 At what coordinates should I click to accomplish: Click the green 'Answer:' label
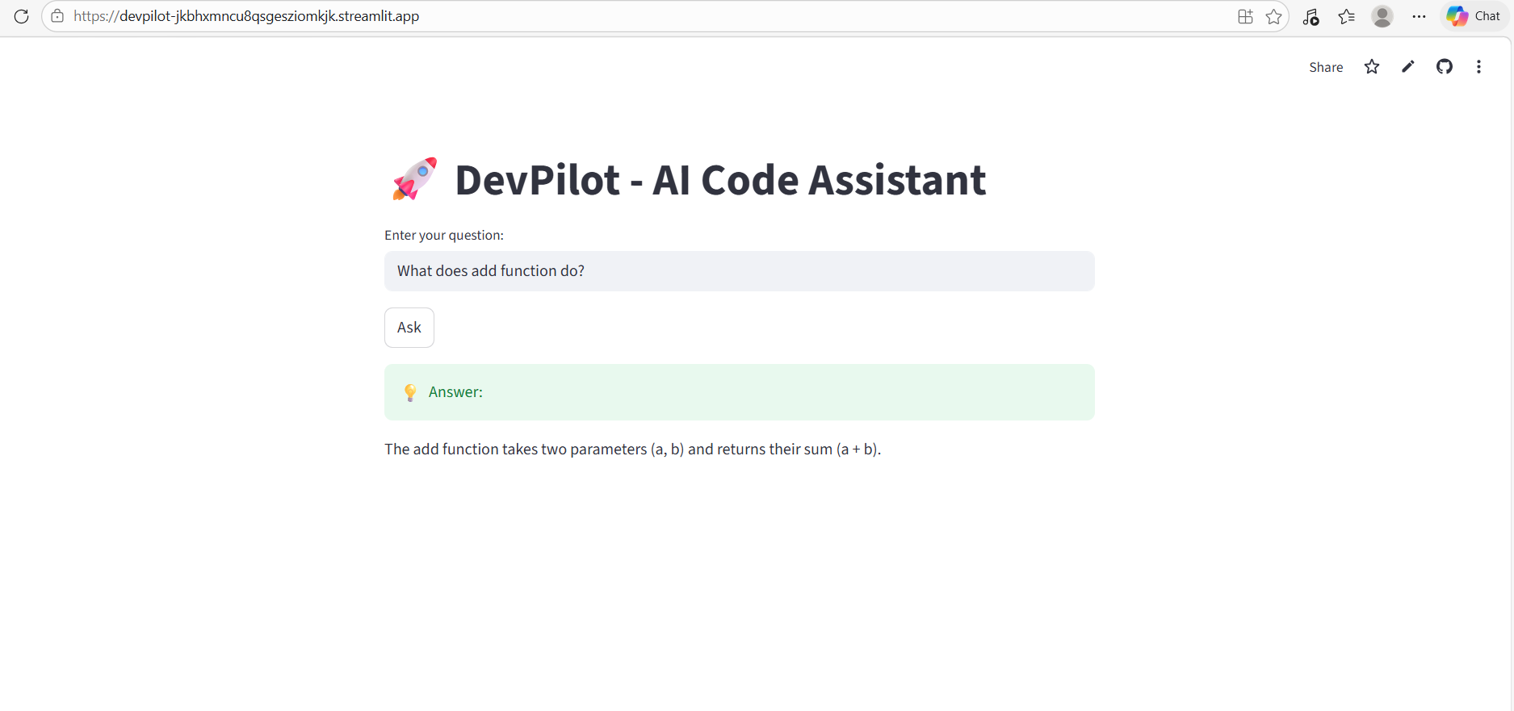455,392
